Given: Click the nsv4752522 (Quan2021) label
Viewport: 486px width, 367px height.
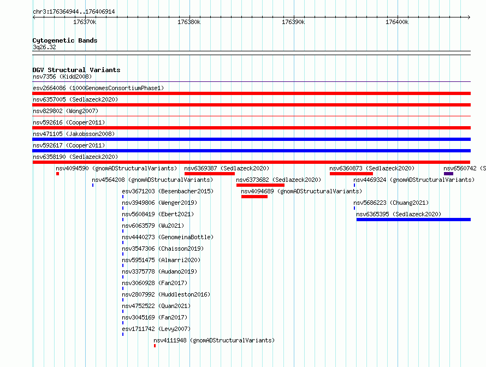Looking at the screenshot, I should (156, 306).
